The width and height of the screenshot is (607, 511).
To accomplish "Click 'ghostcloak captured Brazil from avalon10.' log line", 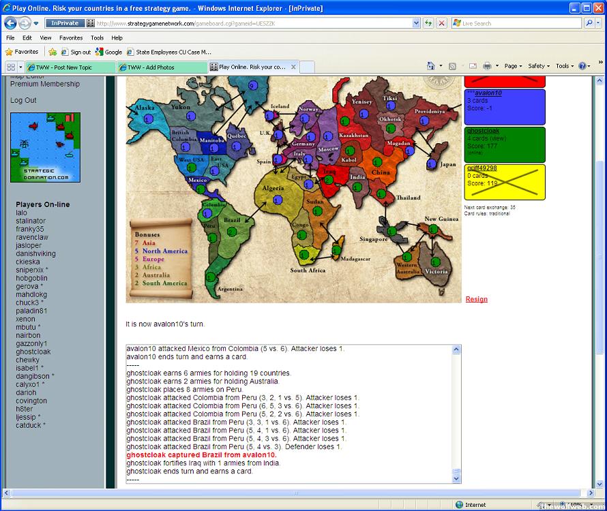I will pos(201,455).
